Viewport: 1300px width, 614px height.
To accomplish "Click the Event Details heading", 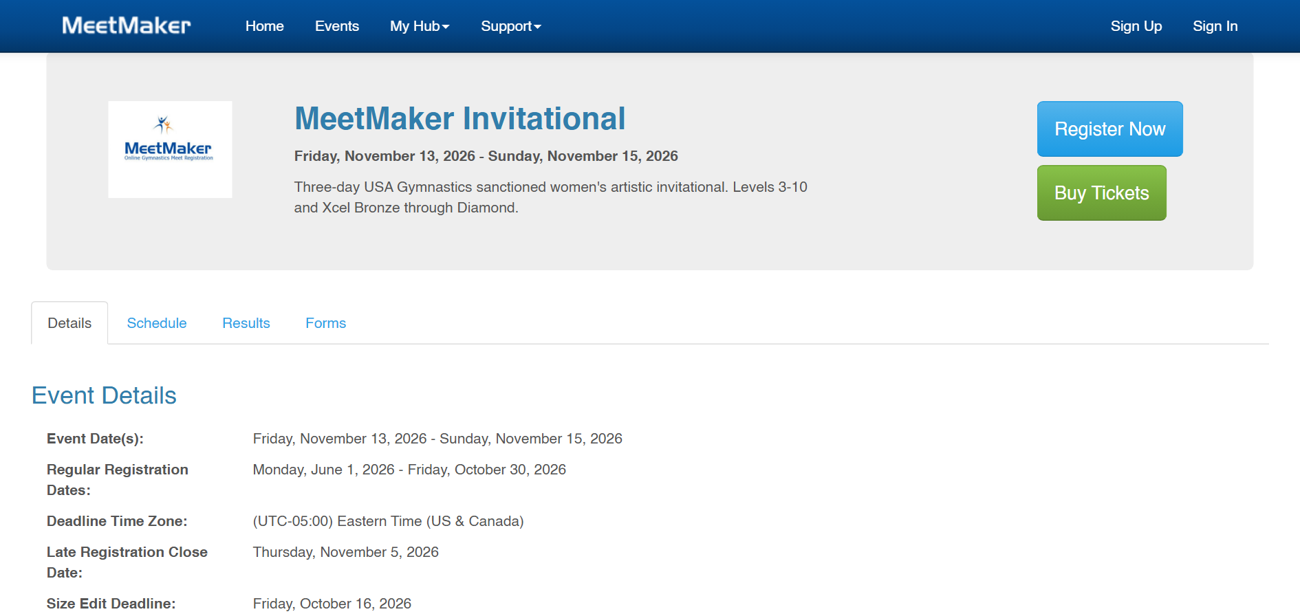I will tap(104, 395).
